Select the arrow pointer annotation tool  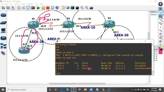160,13
